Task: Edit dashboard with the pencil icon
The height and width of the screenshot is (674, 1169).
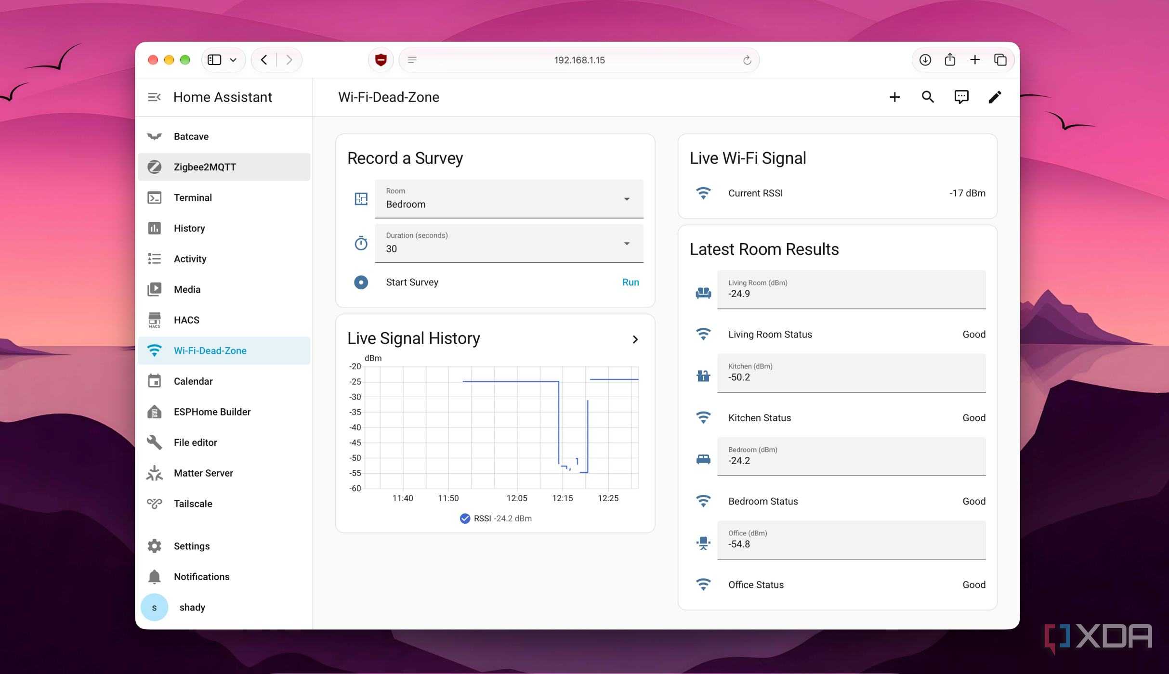Action: 995,97
